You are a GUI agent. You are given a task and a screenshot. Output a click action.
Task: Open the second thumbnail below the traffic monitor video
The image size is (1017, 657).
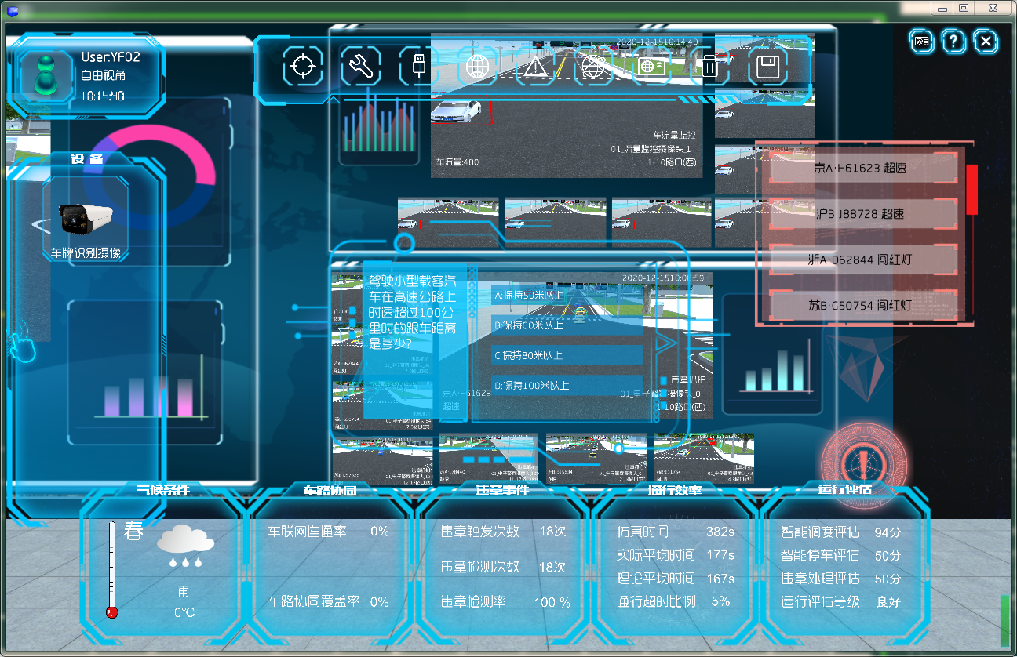[556, 222]
